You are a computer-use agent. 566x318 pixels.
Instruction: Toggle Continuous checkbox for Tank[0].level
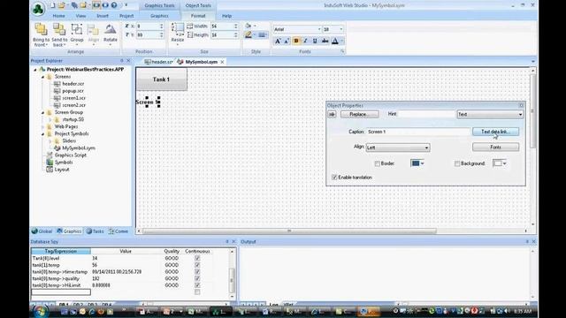pyautogui.click(x=197, y=258)
